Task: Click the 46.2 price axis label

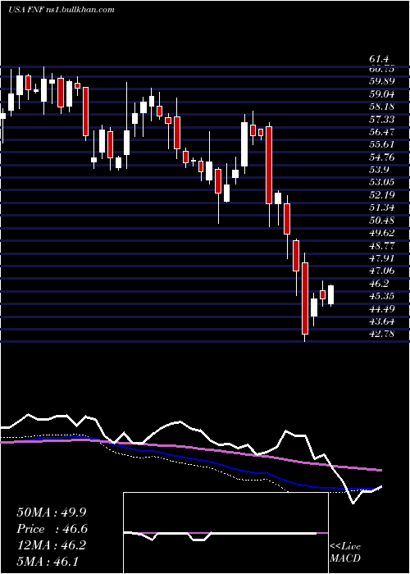Action: [379, 284]
